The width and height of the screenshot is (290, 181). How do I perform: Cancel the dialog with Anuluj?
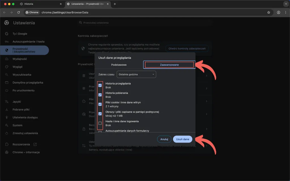point(164,139)
